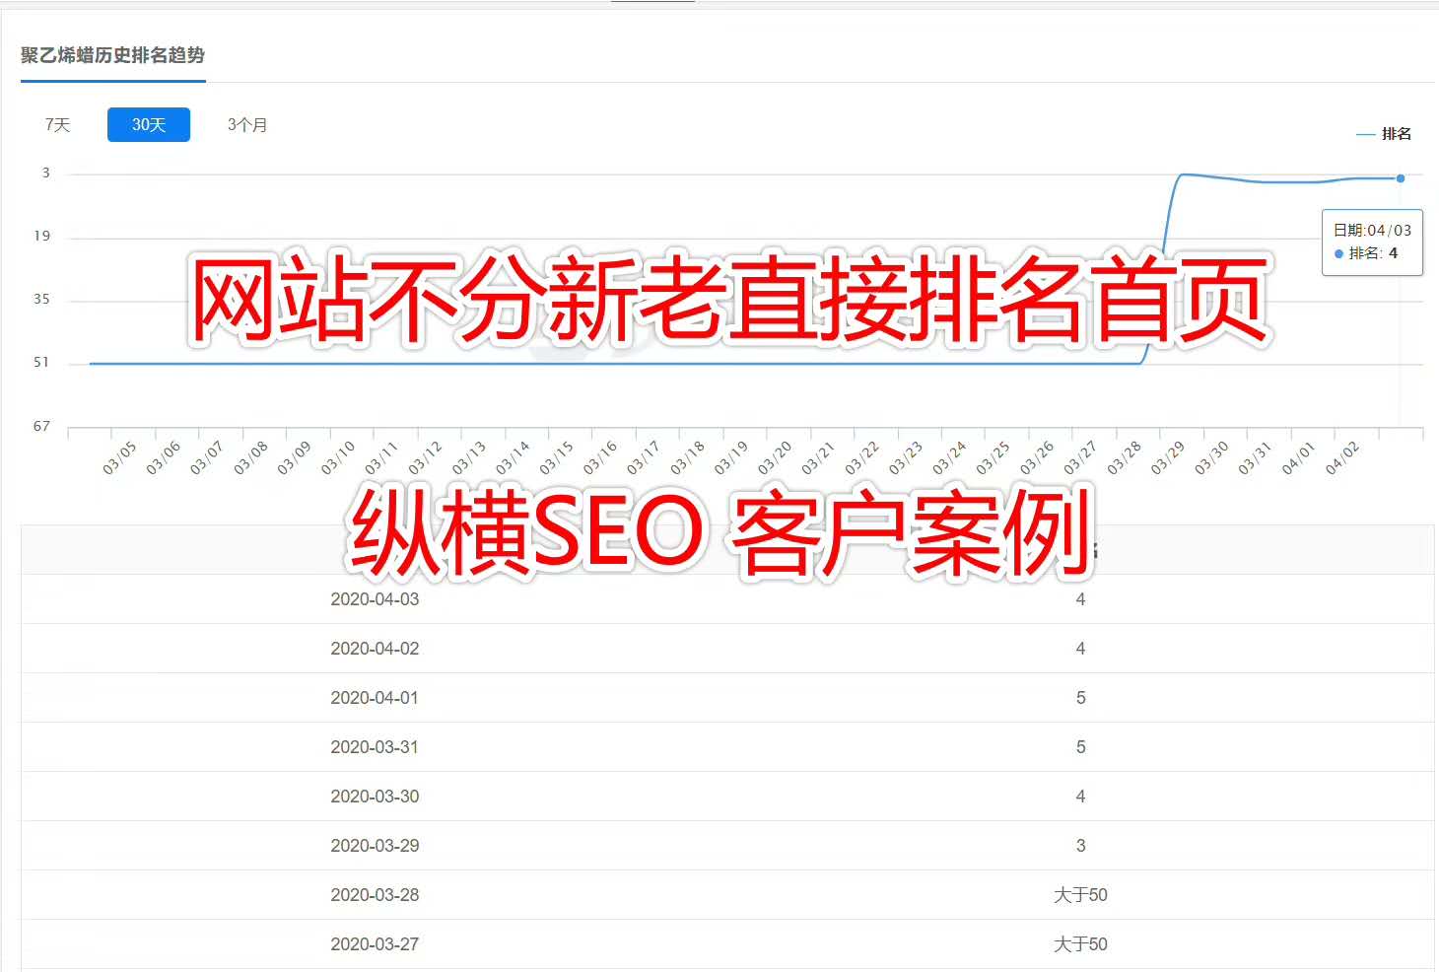This screenshot has width=1439, height=972.
Task: Switch to the 3个月 time range
Action: tap(247, 125)
